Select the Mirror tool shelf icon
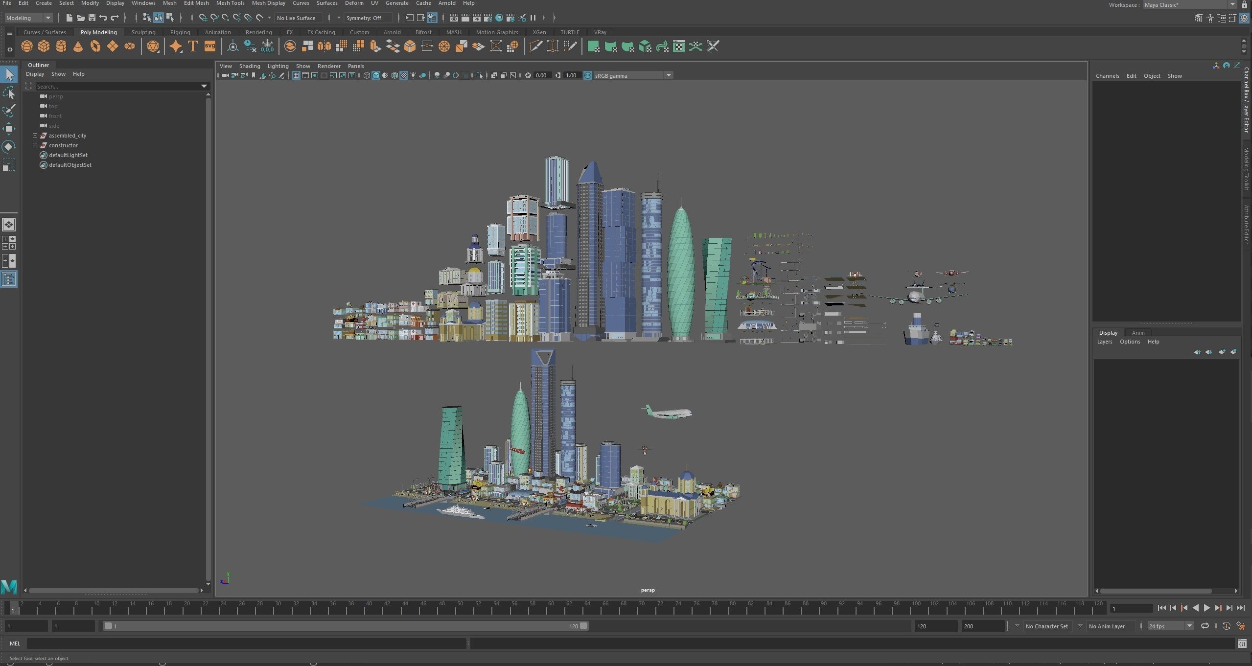Screen dimensions: 1252x666 click(x=324, y=46)
